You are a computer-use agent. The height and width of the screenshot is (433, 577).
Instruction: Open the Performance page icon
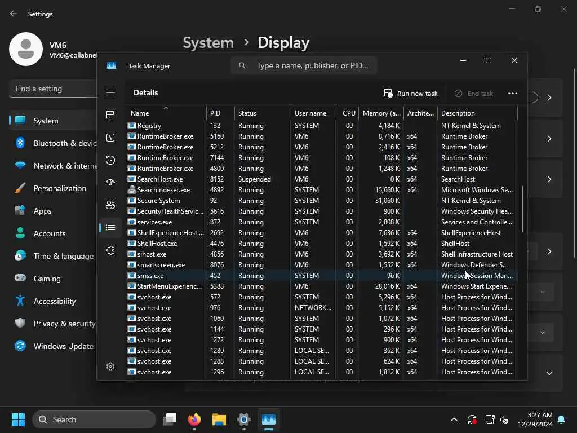(110, 138)
